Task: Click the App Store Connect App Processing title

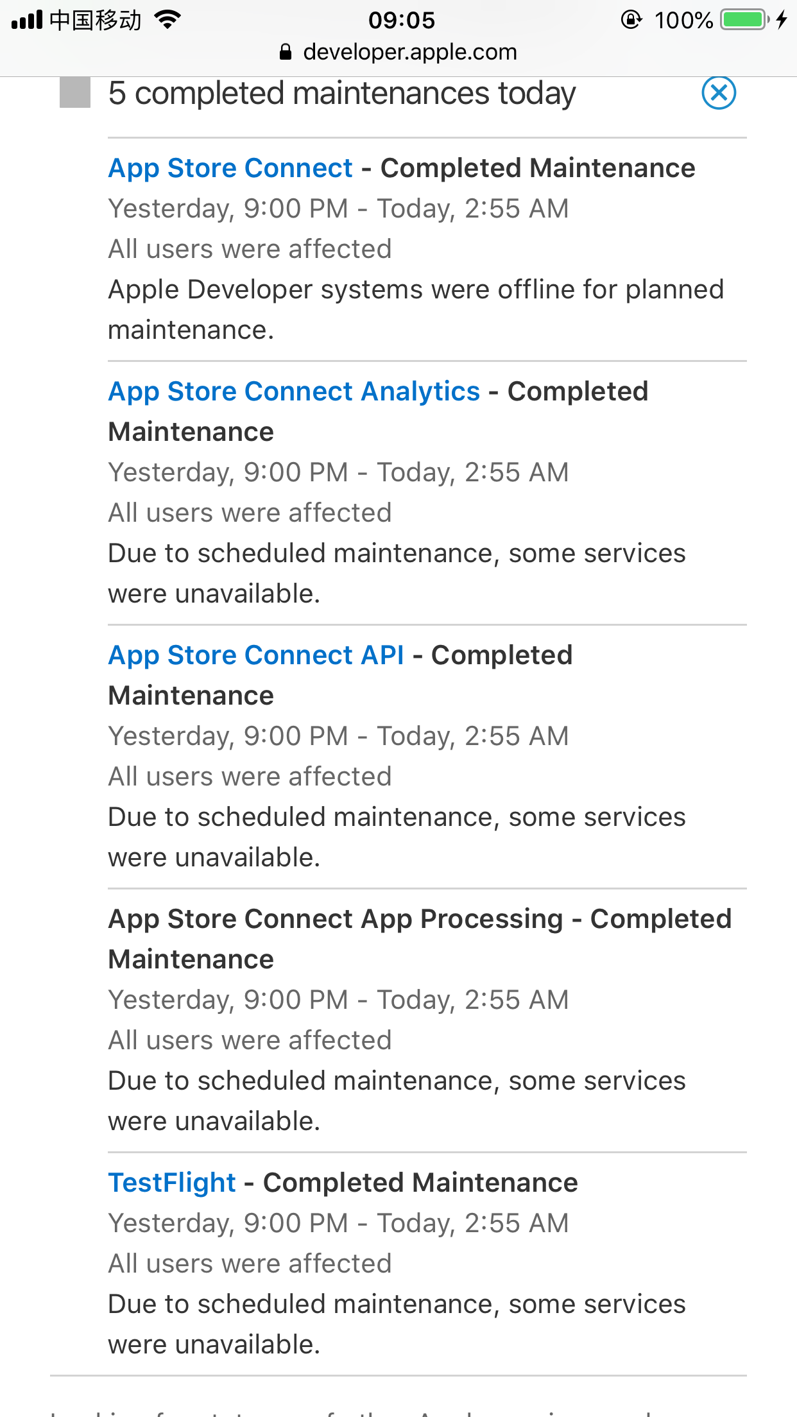Action: [x=336, y=919]
